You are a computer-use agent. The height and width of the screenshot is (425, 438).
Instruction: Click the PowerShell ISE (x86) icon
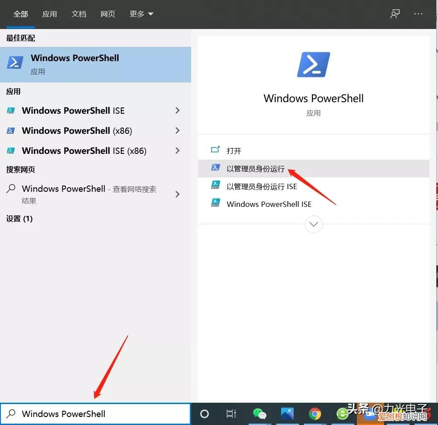tap(11, 151)
